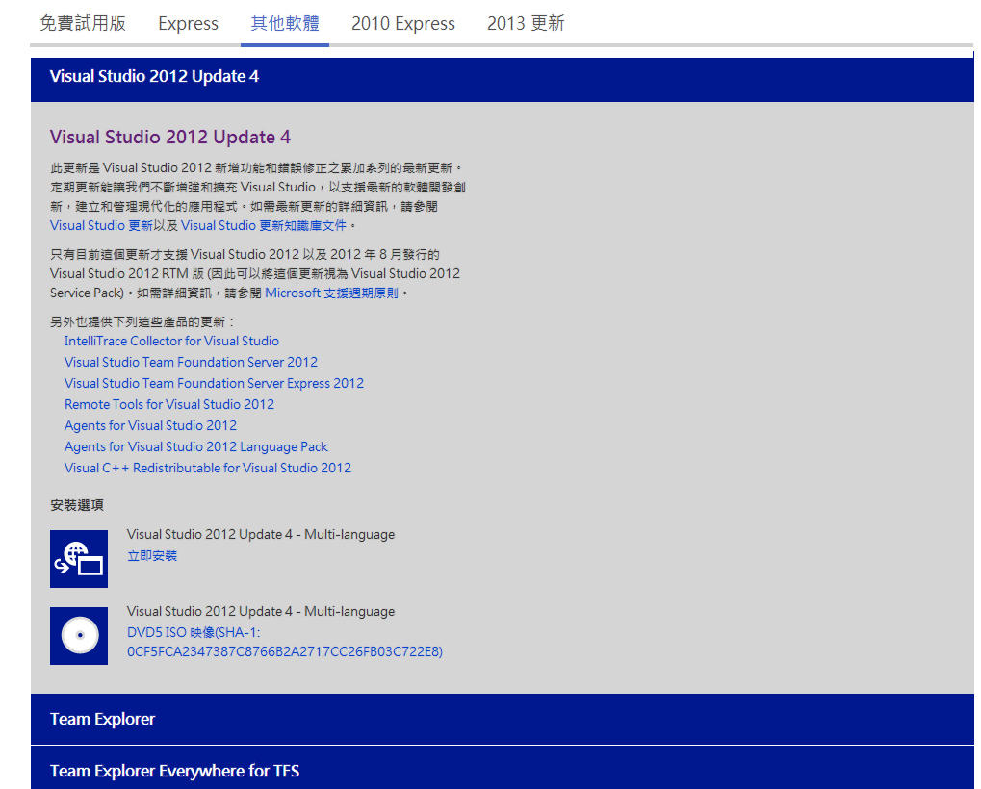The image size is (981, 789).
Task: Click the 安裝選項 heading text
Action: point(77,505)
